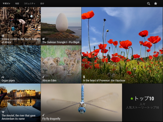This screenshot has width=163, height=122.
Task: Tap the star favorites icon in header
Action: point(156,4)
